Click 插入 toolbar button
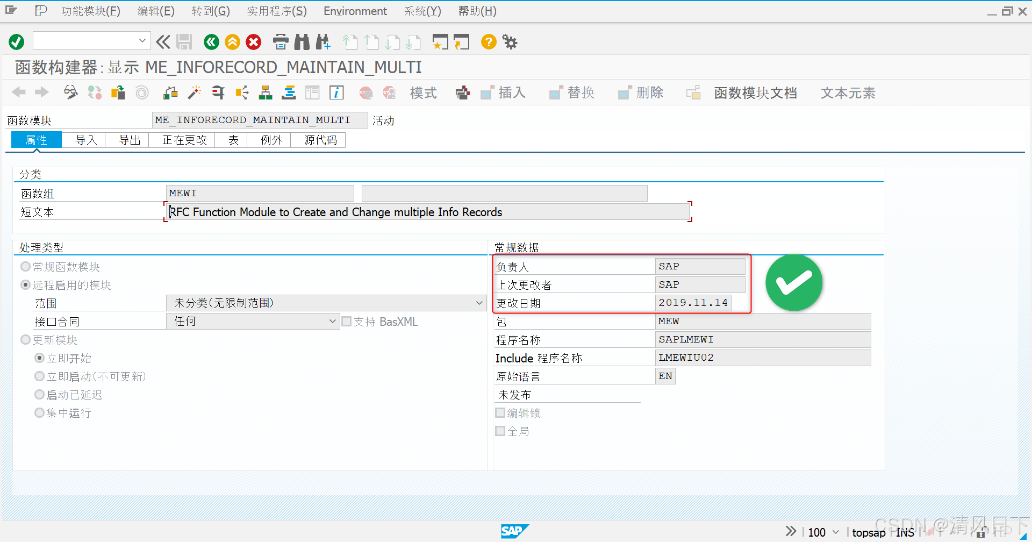1032x542 pixels. (503, 92)
